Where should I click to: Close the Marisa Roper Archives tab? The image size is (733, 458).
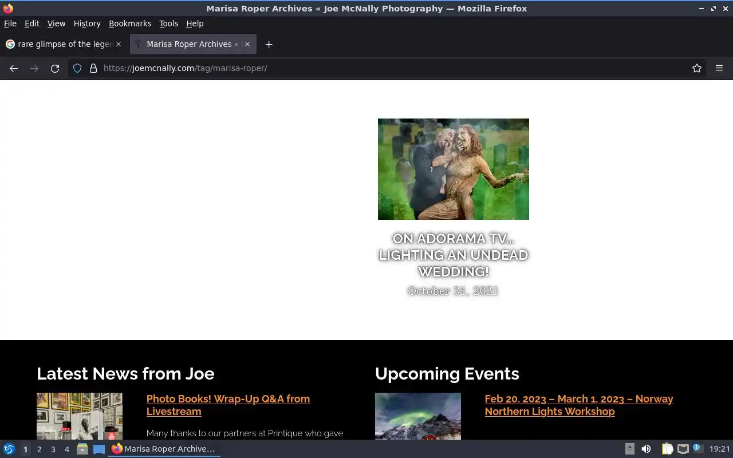[x=247, y=44]
